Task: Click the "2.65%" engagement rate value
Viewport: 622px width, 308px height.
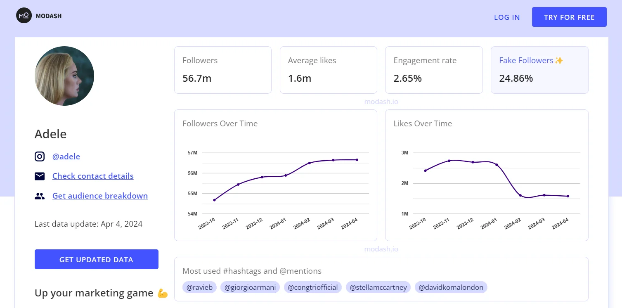Action: click(x=408, y=78)
